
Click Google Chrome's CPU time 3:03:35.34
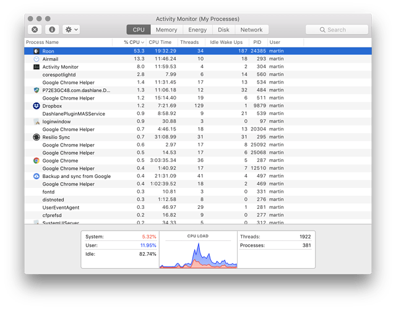coord(163,161)
